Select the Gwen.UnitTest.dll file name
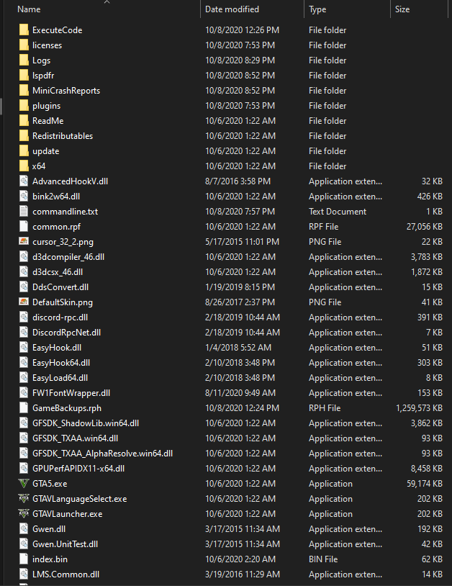The height and width of the screenshot is (586, 452). pos(65,544)
